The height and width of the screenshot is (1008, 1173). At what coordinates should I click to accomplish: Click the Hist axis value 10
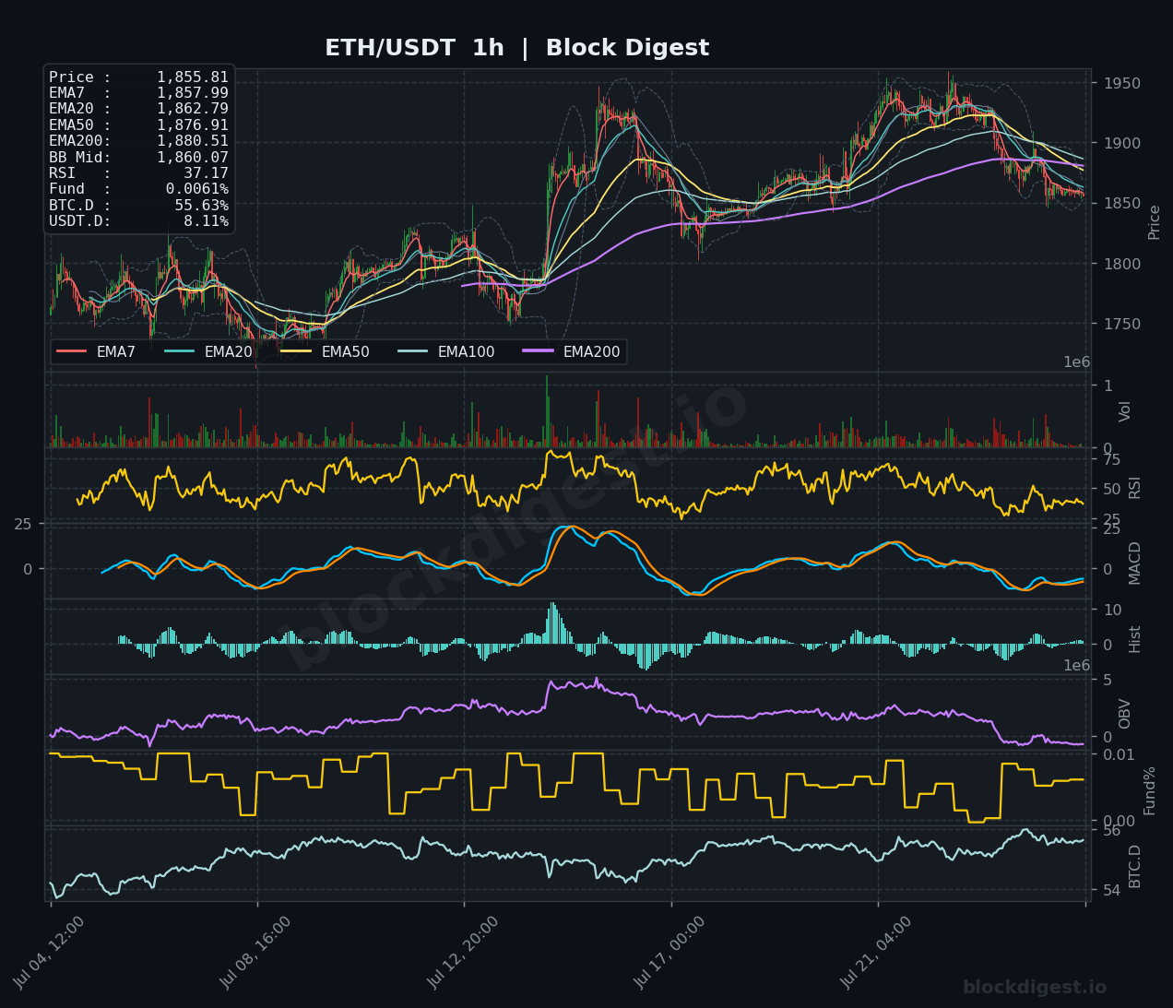tap(1112, 611)
